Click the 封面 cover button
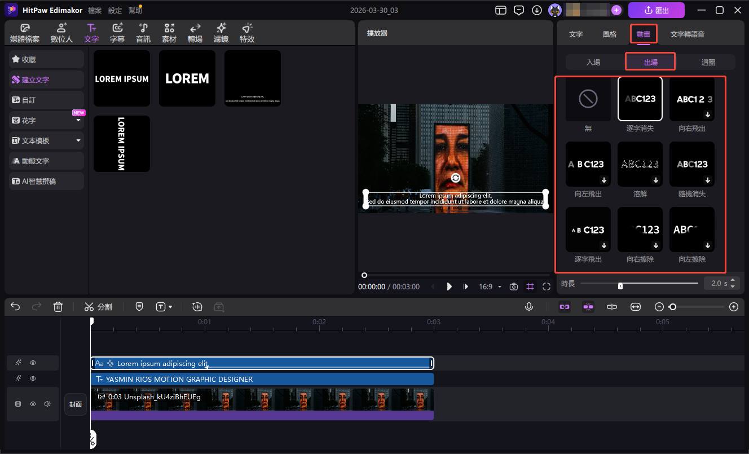This screenshot has height=454, width=749. pos(76,404)
